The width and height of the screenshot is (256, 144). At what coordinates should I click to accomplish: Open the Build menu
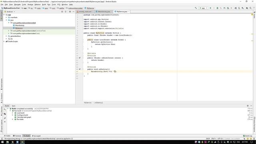click(x=44, y=4)
